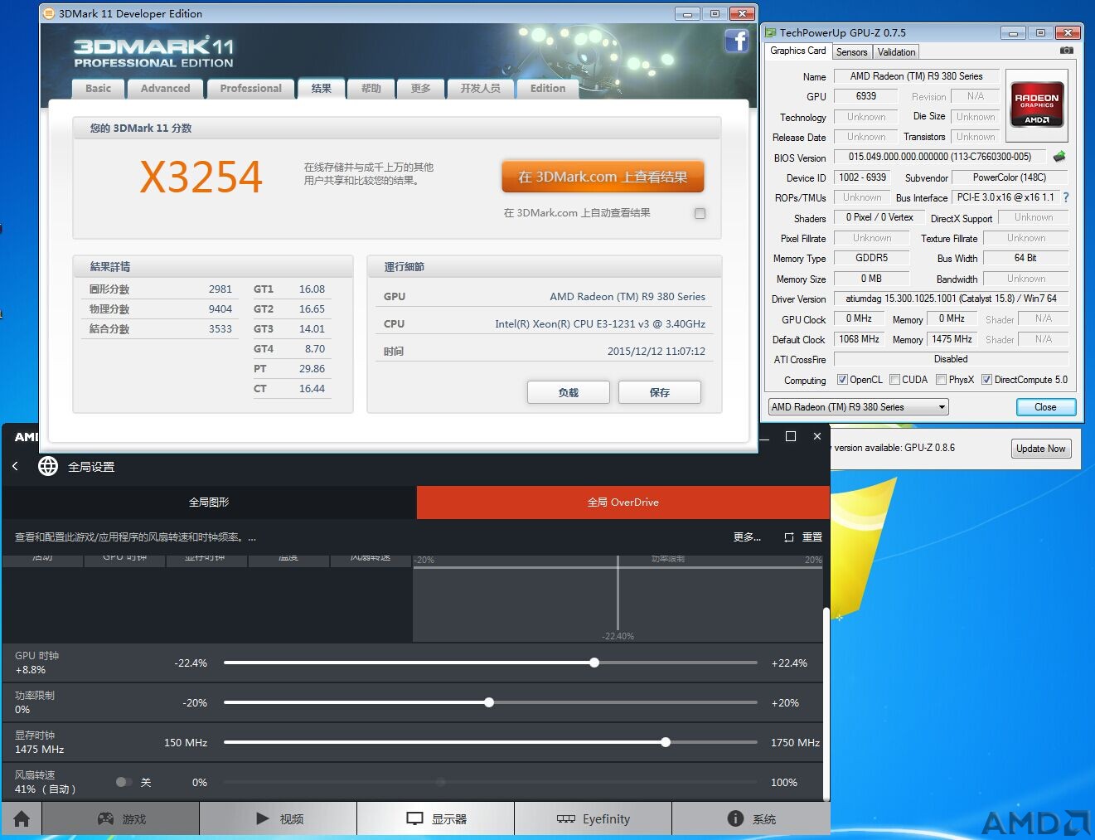This screenshot has height=840, width=1095.
Task: Click the globe icon beside 全局设置
Action: click(48, 466)
